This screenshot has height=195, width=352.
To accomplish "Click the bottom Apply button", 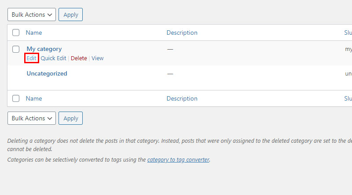I will pyautogui.click(x=70, y=118).
